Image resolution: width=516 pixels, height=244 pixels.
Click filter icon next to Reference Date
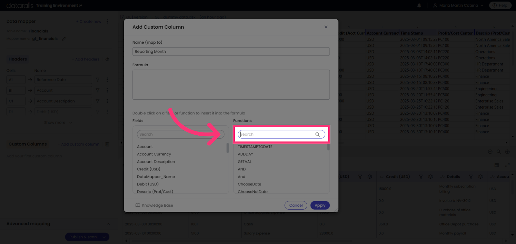point(97,80)
